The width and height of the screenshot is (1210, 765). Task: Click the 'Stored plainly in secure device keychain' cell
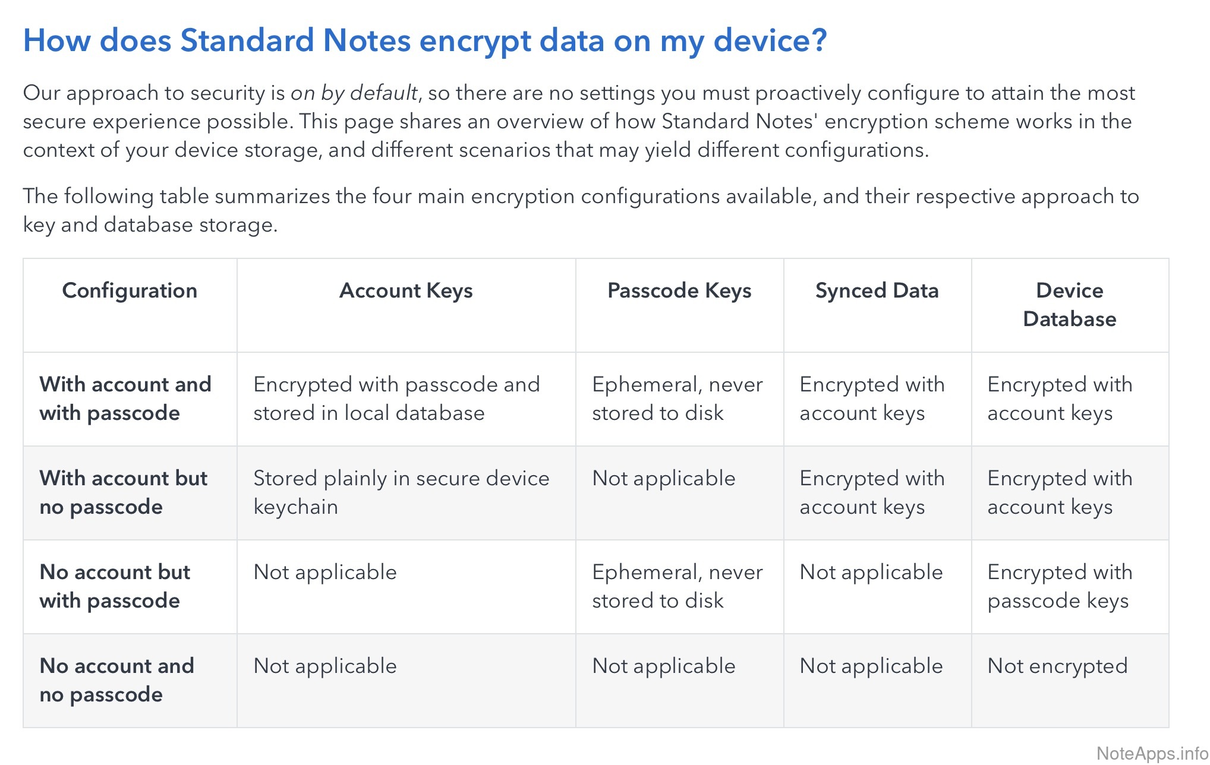coord(401,492)
